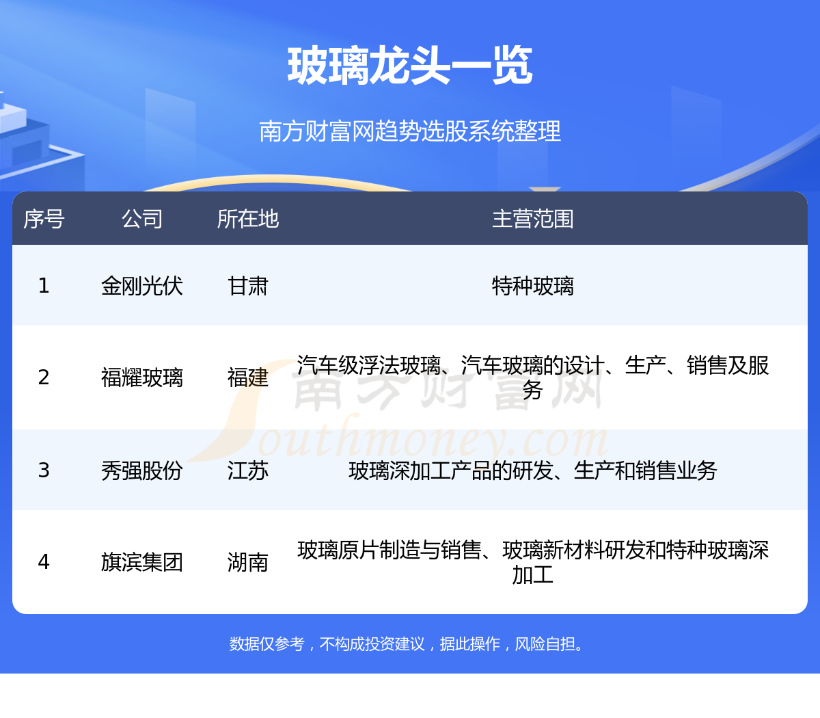
Task: Click the 主营范围 column header
Action: [x=533, y=219]
